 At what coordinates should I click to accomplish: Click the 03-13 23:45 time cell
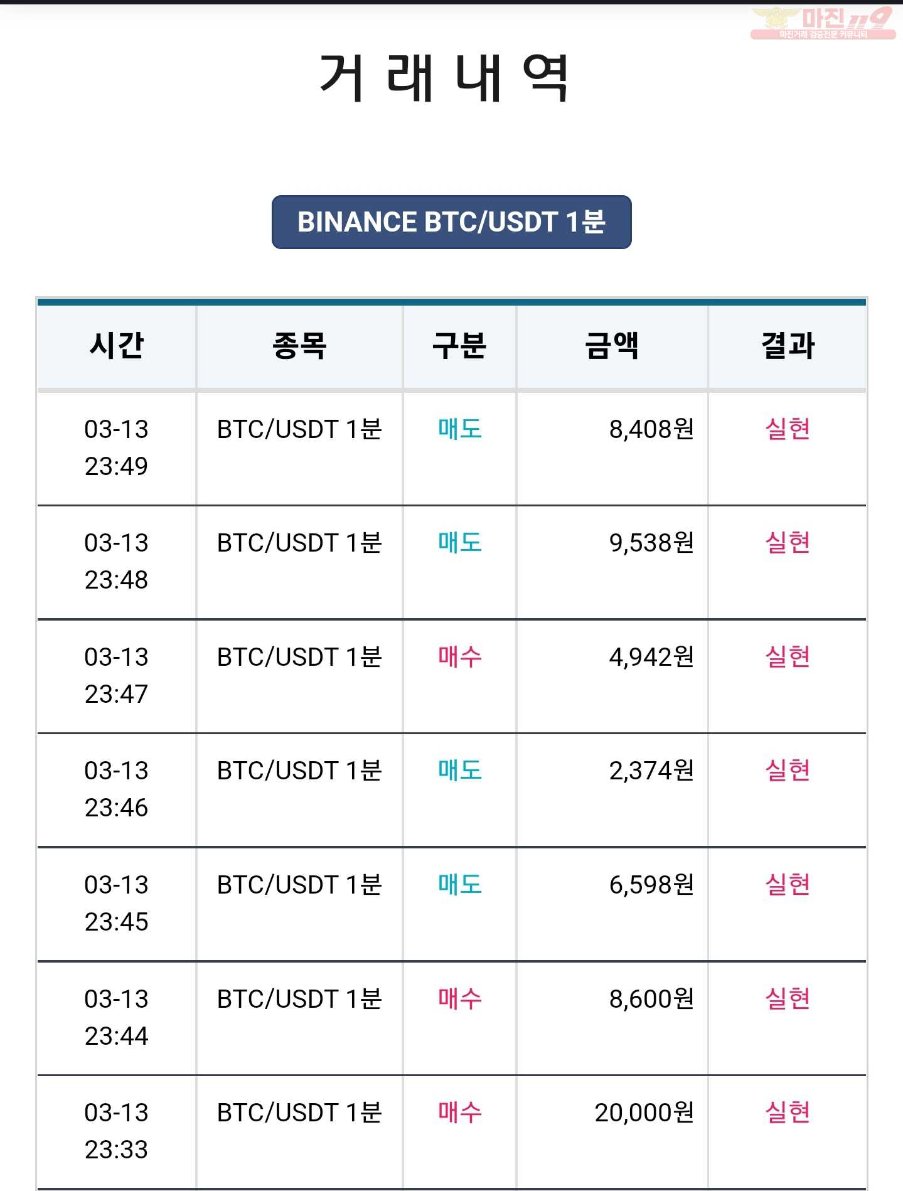tap(117, 904)
